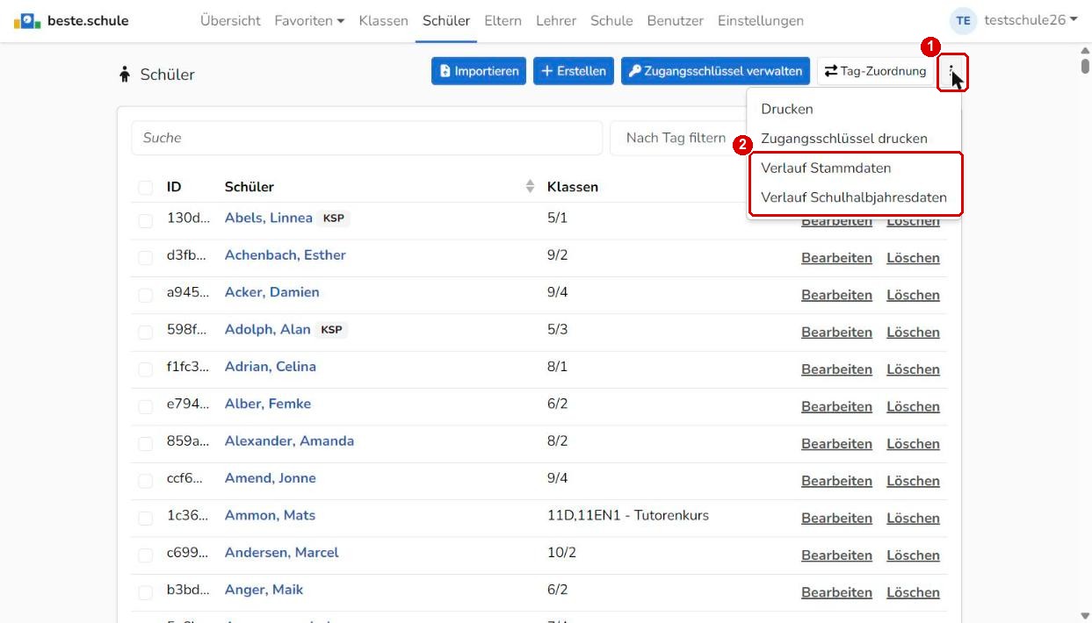1092x623 pixels.
Task: Click the Importieren button with file icon
Action: [479, 71]
